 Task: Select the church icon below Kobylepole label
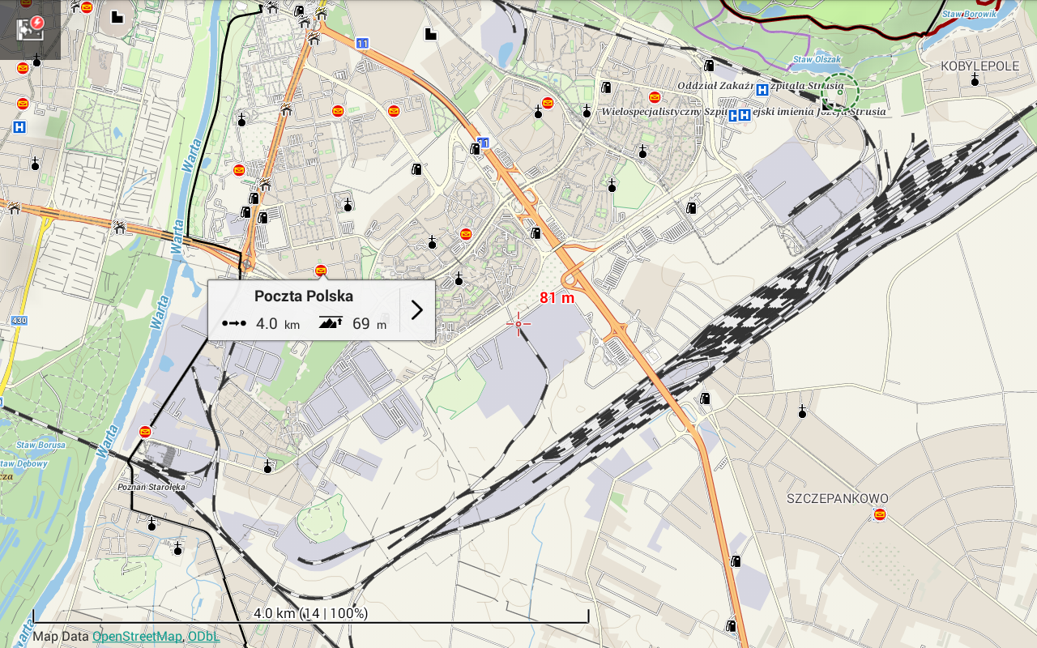click(x=975, y=79)
